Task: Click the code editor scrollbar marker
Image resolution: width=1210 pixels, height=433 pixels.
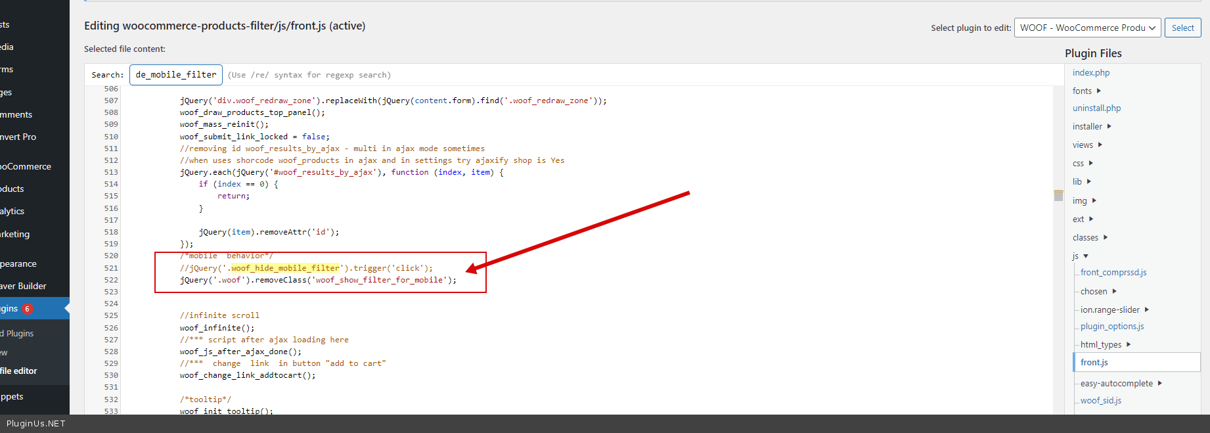Action: (1058, 195)
